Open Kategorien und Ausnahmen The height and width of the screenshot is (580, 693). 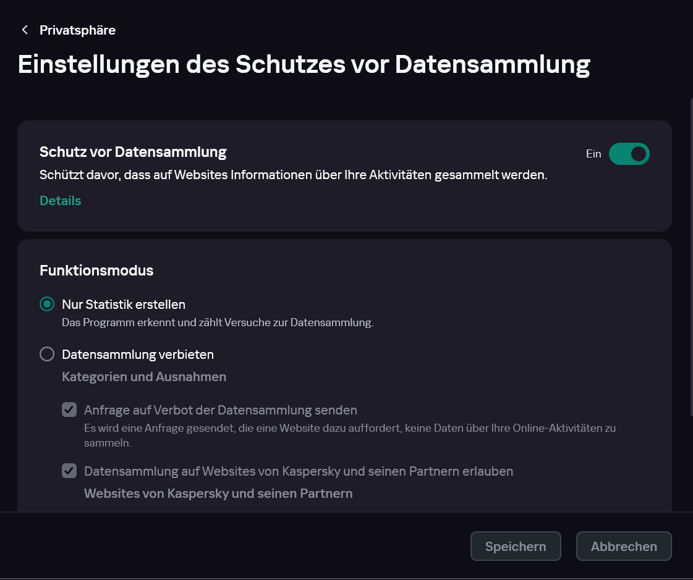click(143, 376)
